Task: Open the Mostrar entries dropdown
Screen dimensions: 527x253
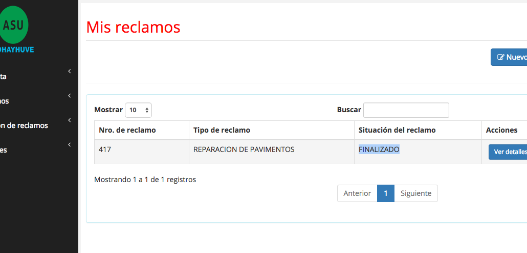Action: click(x=138, y=110)
